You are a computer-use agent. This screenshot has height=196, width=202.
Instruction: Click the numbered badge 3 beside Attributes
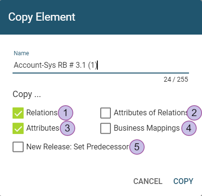pos(67,128)
